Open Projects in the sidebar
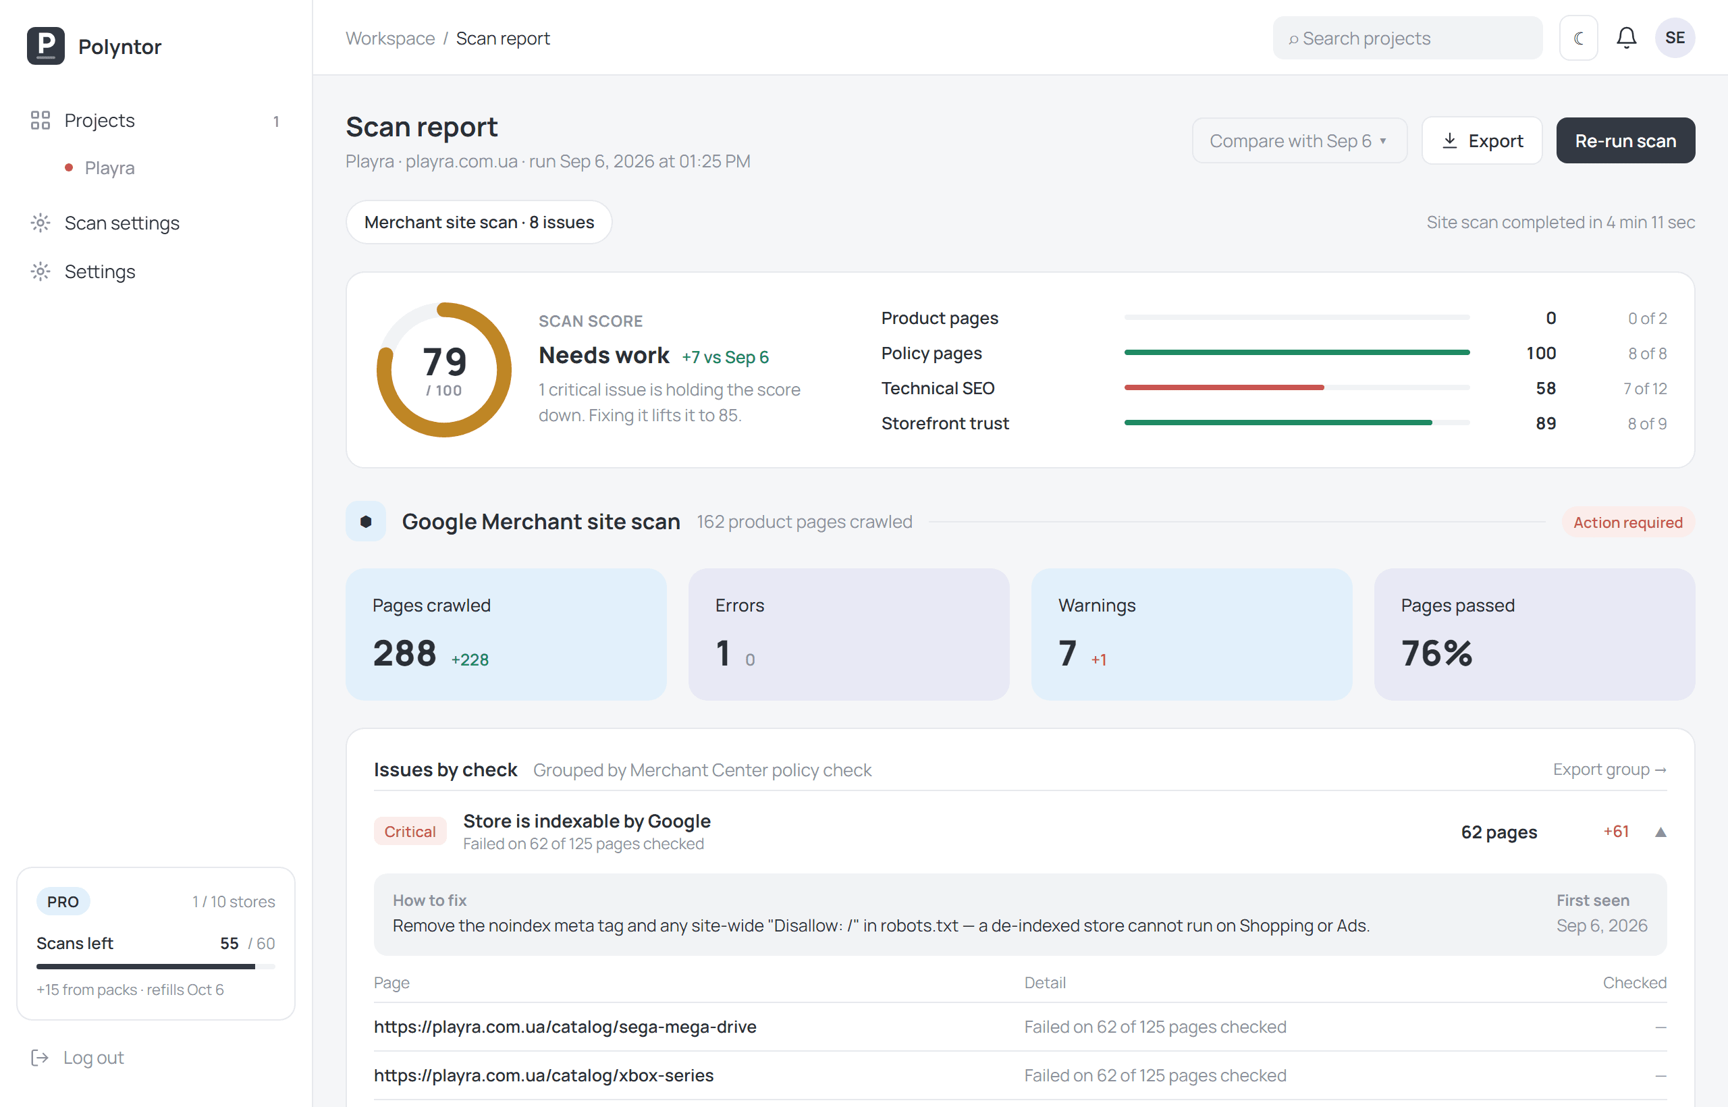Screen dimensions: 1728x1107 tap(155, 120)
